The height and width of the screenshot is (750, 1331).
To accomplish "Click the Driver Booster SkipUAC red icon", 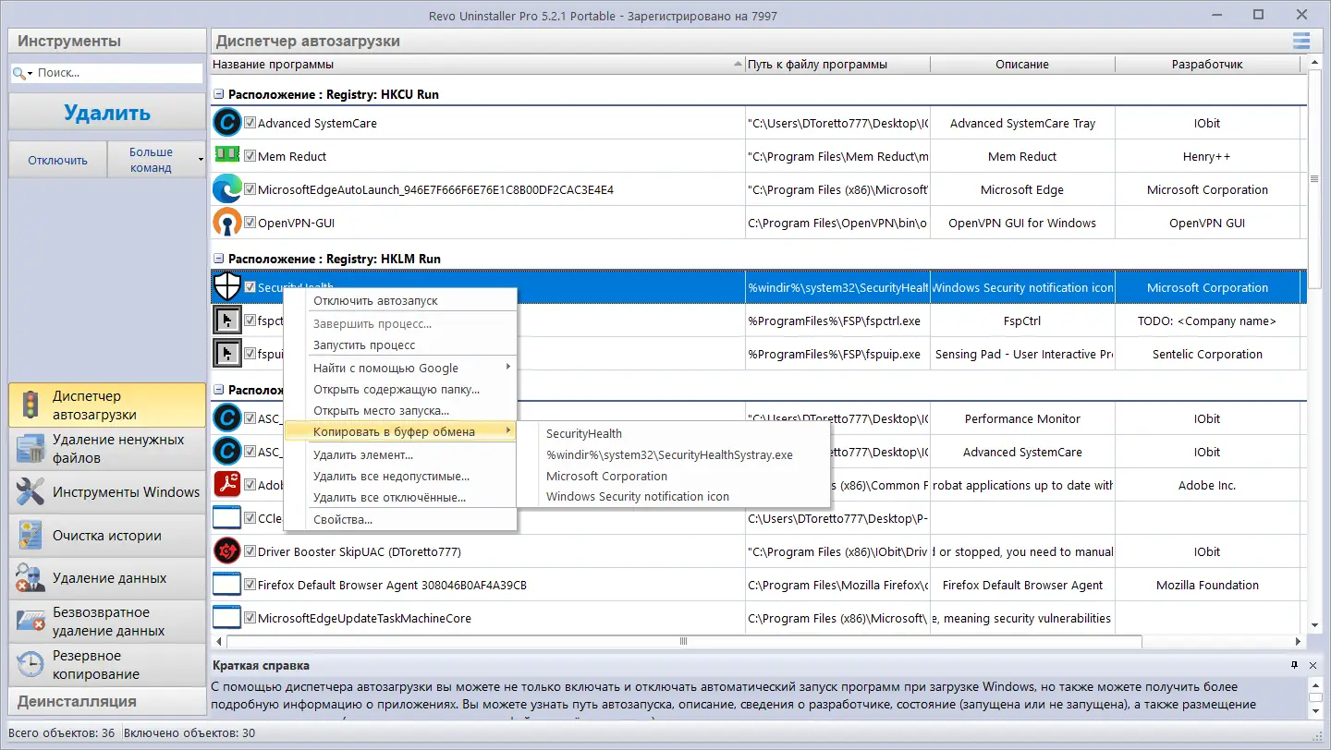I will tap(226, 551).
